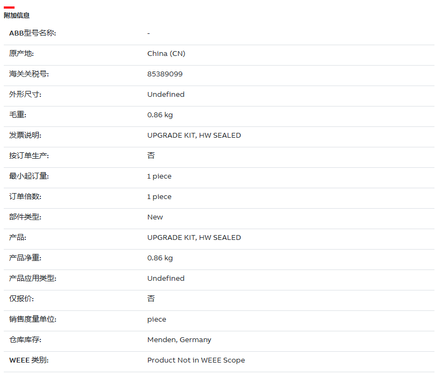
Task: Click the 外形尺寸 Undefined value
Action: click(166, 94)
